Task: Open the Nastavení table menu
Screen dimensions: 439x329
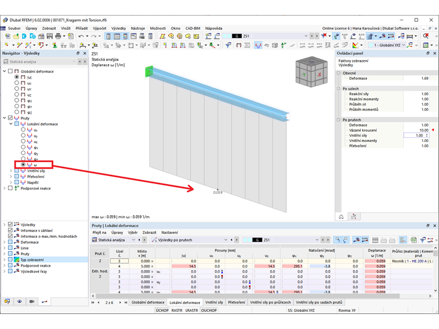Action: click(x=169, y=233)
